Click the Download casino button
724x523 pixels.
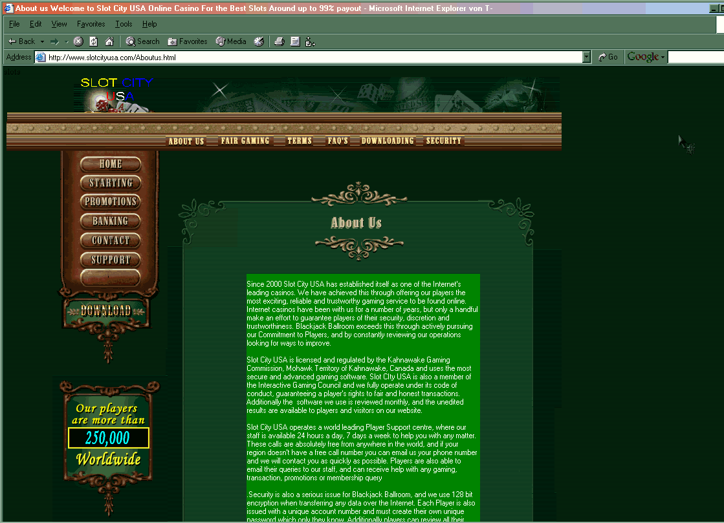click(106, 311)
